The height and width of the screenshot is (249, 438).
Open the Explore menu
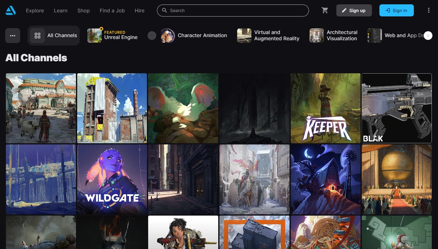tap(35, 11)
